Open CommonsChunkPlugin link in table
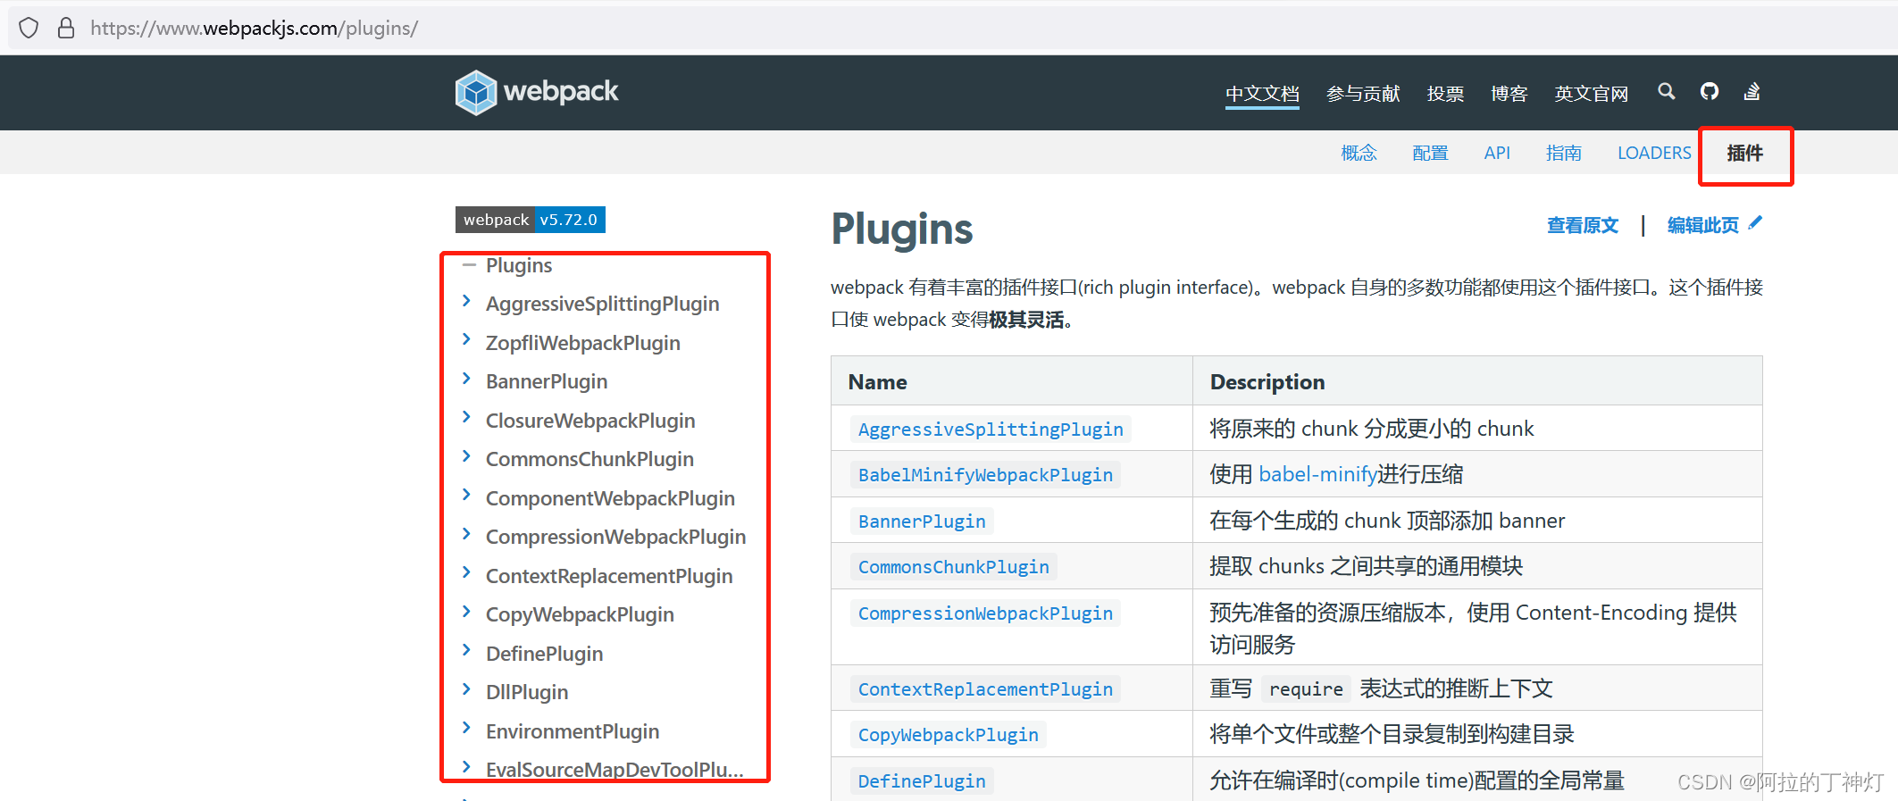1898x801 pixels. tap(954, 567)
